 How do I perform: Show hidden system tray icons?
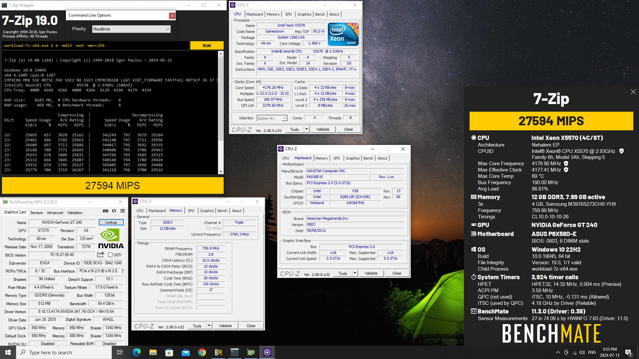point(558,352)
